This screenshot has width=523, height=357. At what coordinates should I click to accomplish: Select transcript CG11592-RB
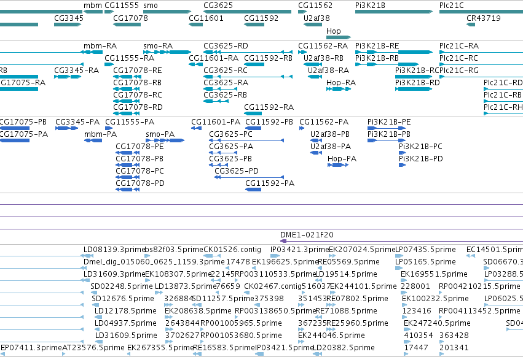254,64
